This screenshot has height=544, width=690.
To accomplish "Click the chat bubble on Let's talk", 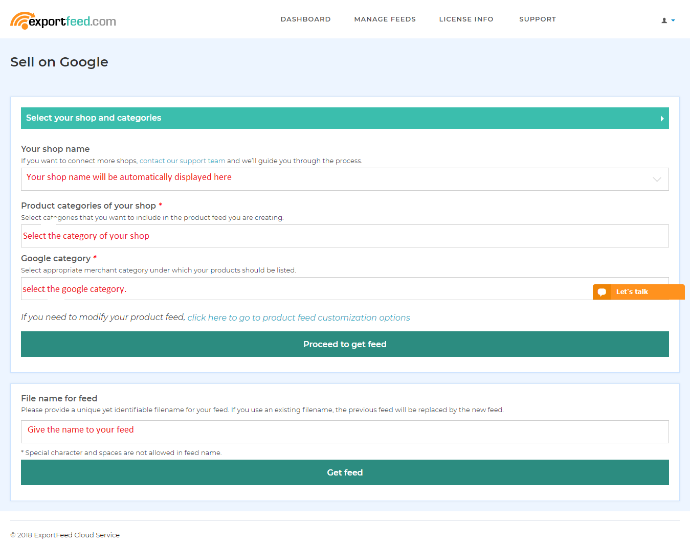I will [602, 291].
